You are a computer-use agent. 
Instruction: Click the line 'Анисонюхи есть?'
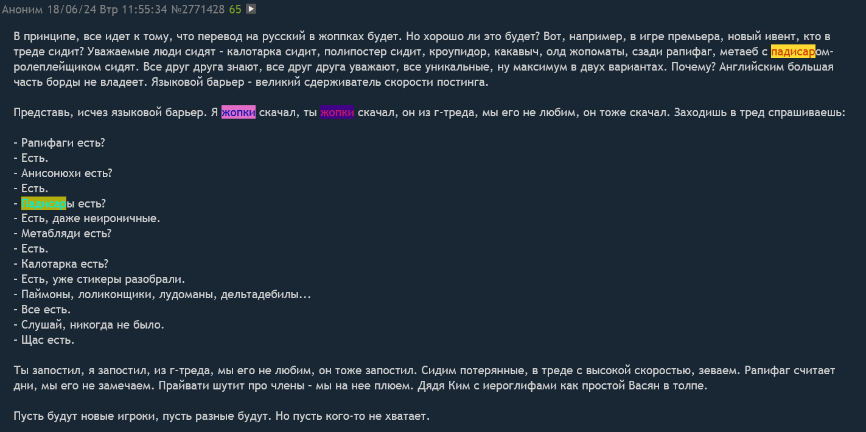63,173
